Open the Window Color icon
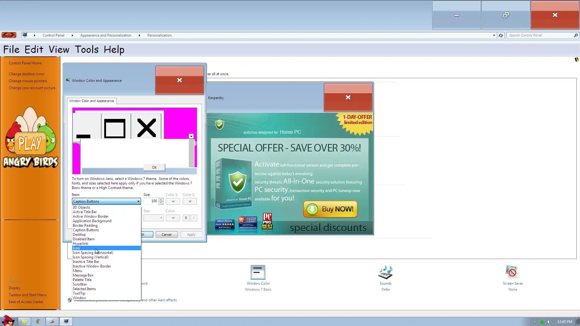Screen dimensions: 580x326 click(x=258, y=273)
